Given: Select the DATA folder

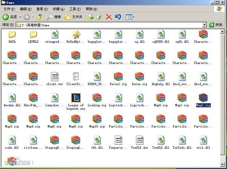Looking at the screenshot, I should point(12,34).
